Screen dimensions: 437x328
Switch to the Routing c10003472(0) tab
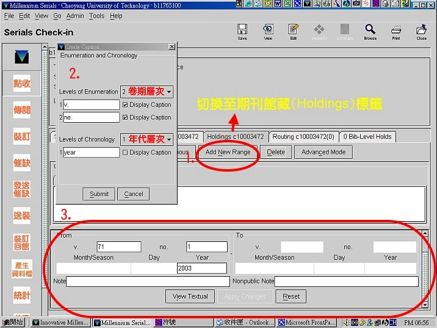click(x=303, y=137)
